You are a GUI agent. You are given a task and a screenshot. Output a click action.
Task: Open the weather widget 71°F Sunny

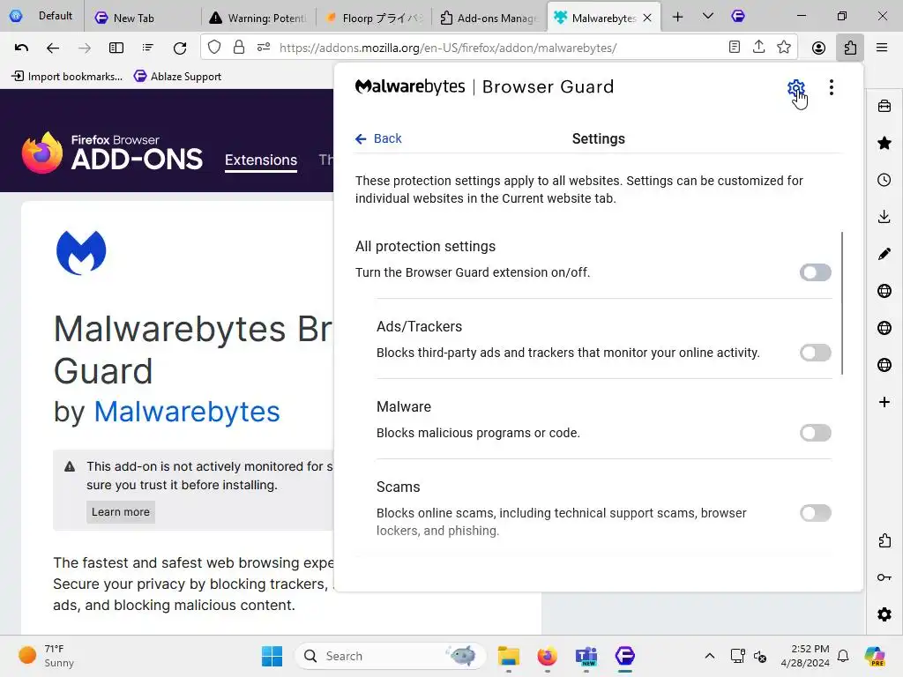point(47,656)
